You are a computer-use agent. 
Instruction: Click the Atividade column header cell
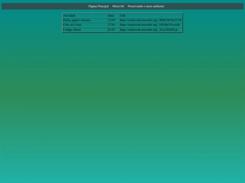pyautogui.click(x=85, y=15)
